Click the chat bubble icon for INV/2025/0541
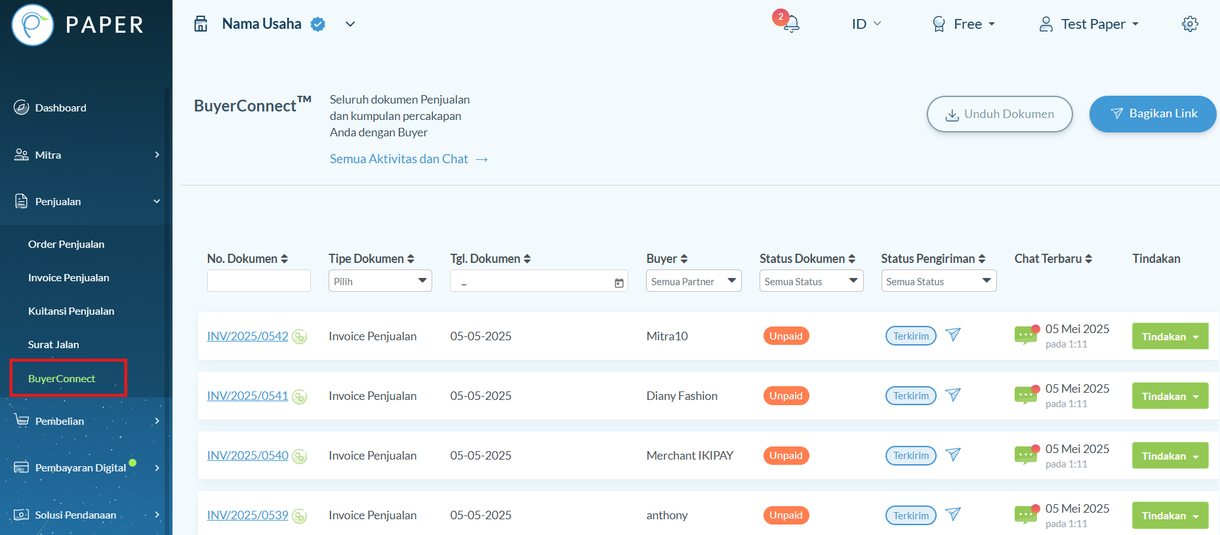1220x535 pixels. click(x=1026, y=395)
